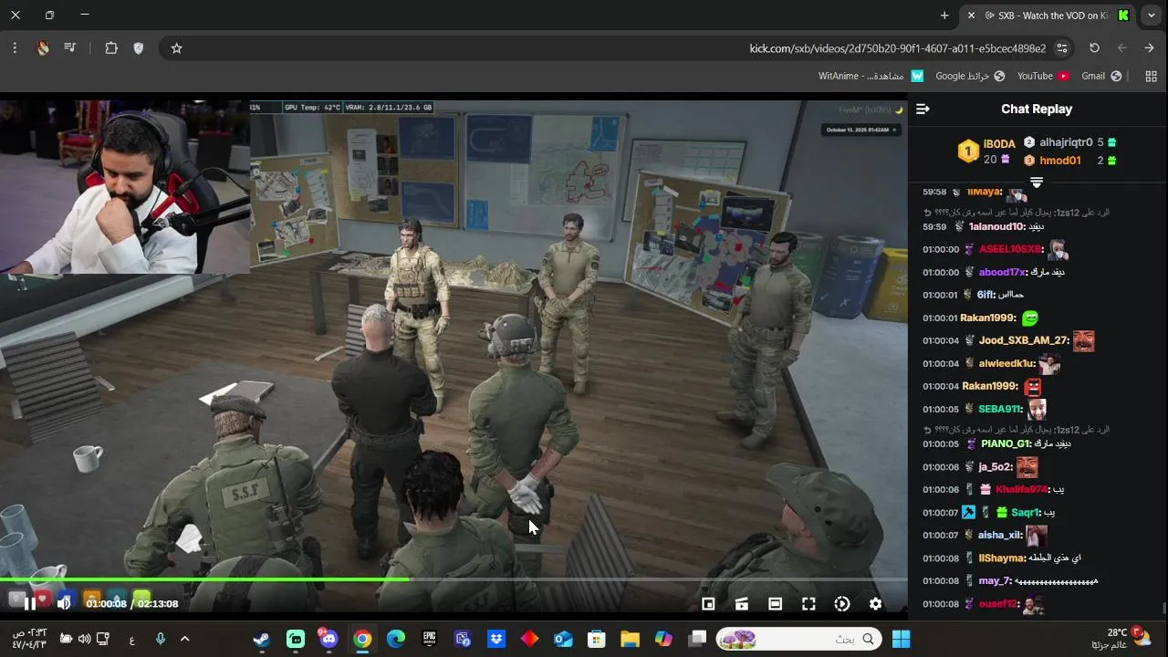Reload the current page
1168x657 pixels.
(x=1094, y=48)
